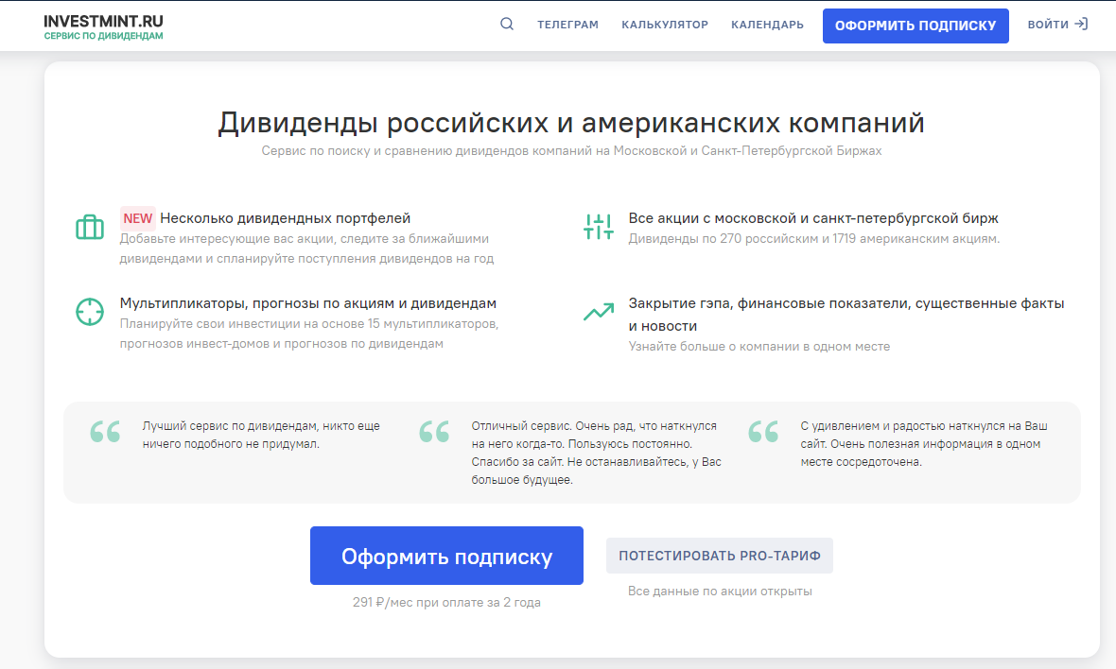Screen dimensions: 1116x669
Task: Click review 'С удивлением и радостью наткнулся'
Action: pos(924,443)
